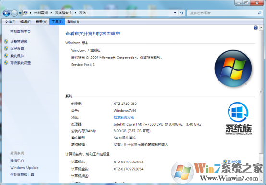This screenshot has height=185, width=266.
Task: Open address bar history dropdown
Action: [175, 13]
